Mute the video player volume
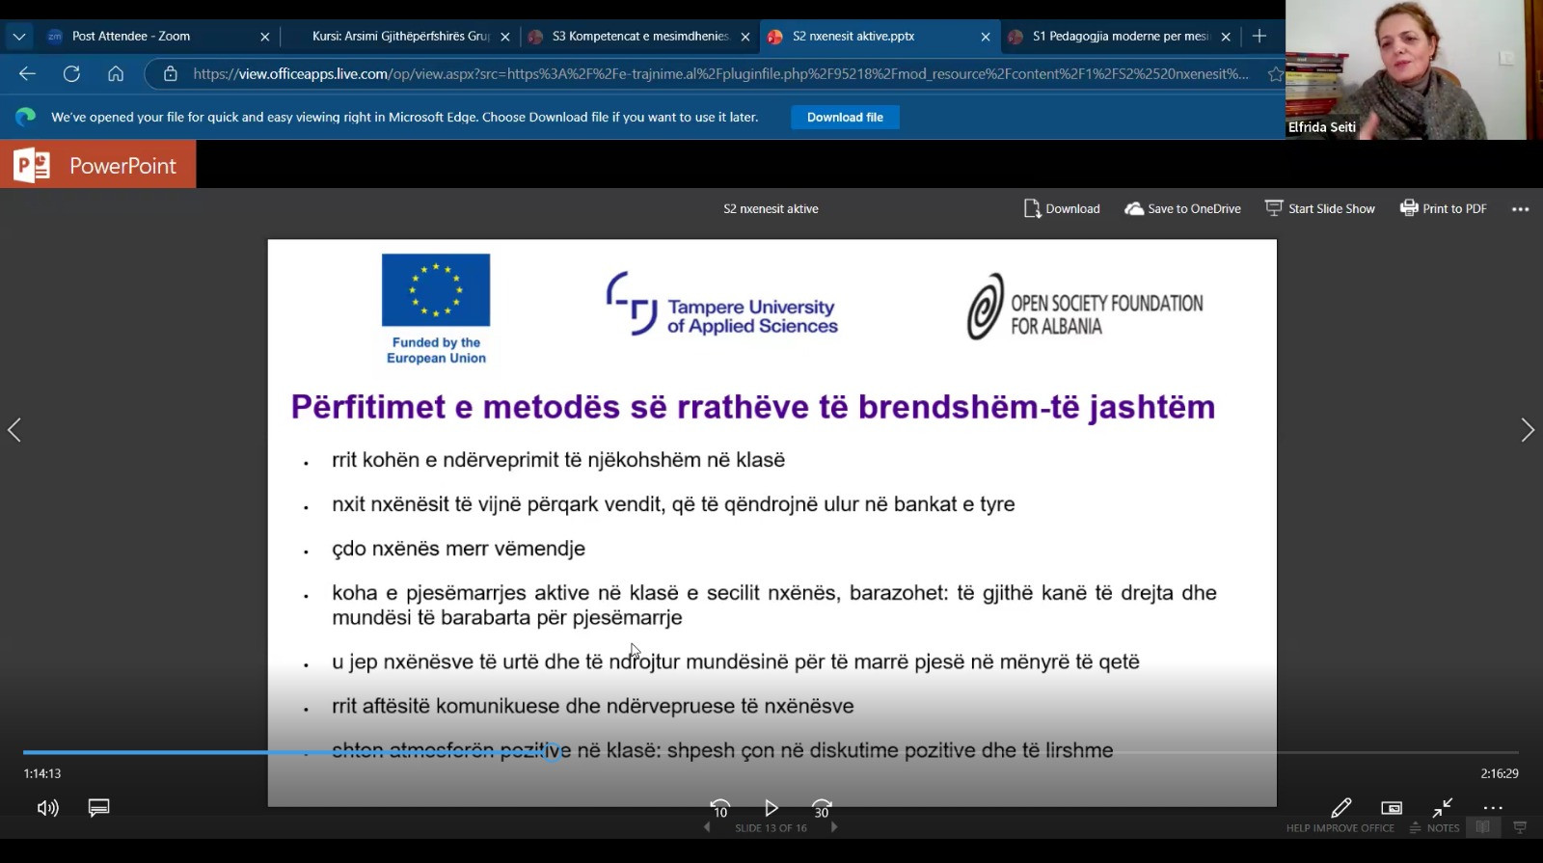 click(x=48, y=808)
